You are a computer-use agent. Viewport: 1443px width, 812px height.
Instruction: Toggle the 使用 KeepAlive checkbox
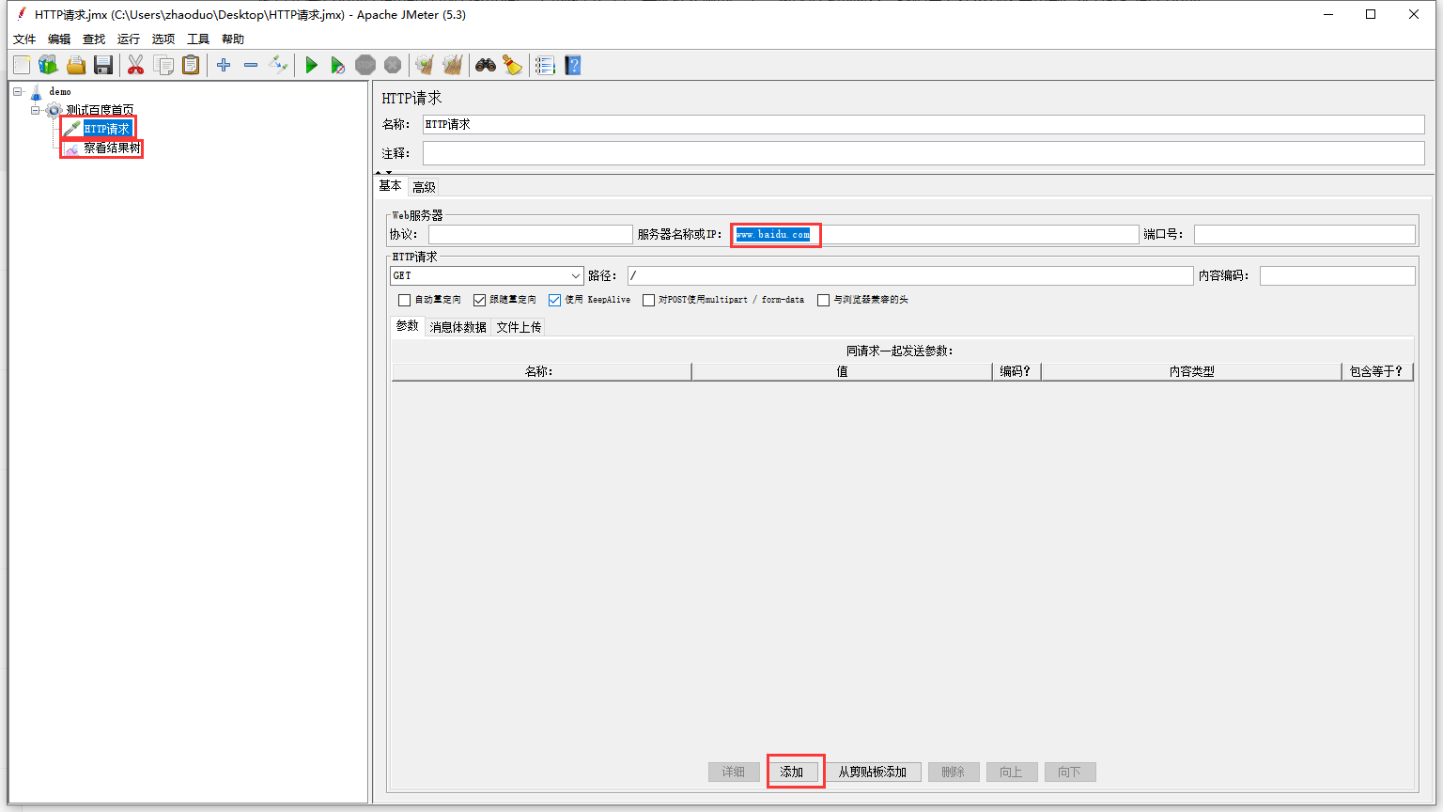(555, 300)
